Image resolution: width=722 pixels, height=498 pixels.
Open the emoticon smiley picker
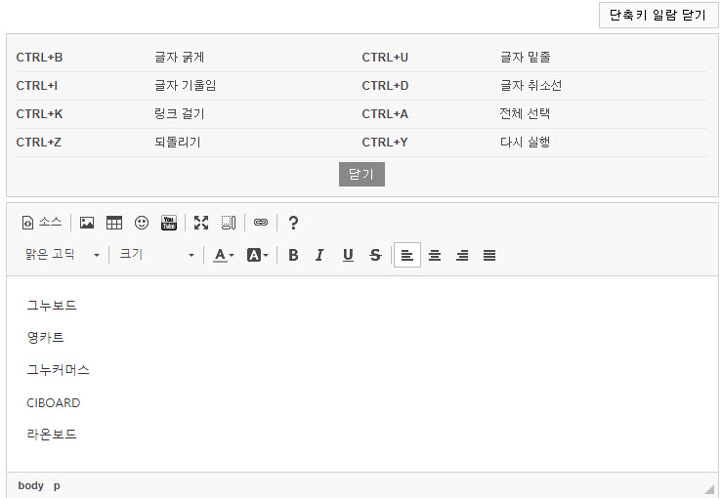tap(142, 223)
